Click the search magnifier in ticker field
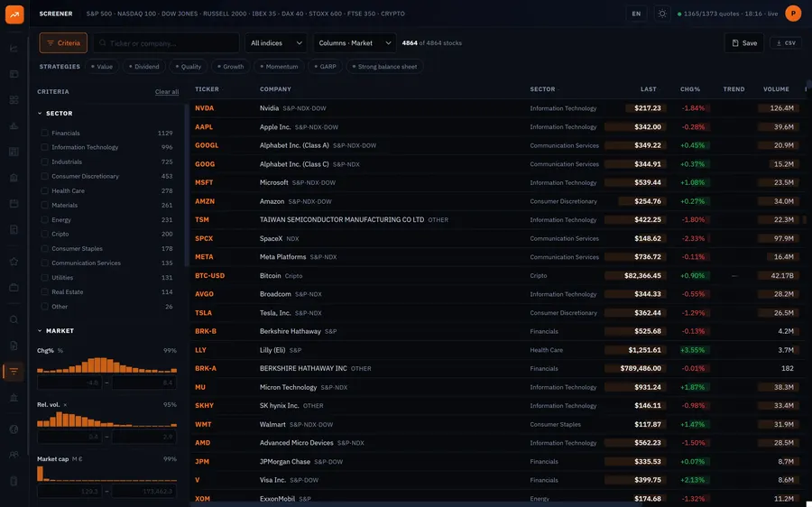 coord(103,43)
